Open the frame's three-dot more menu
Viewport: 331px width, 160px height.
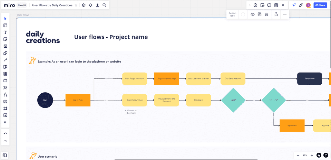click(285, 15)
